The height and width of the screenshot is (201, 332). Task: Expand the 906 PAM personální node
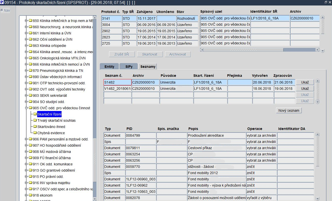26,139
